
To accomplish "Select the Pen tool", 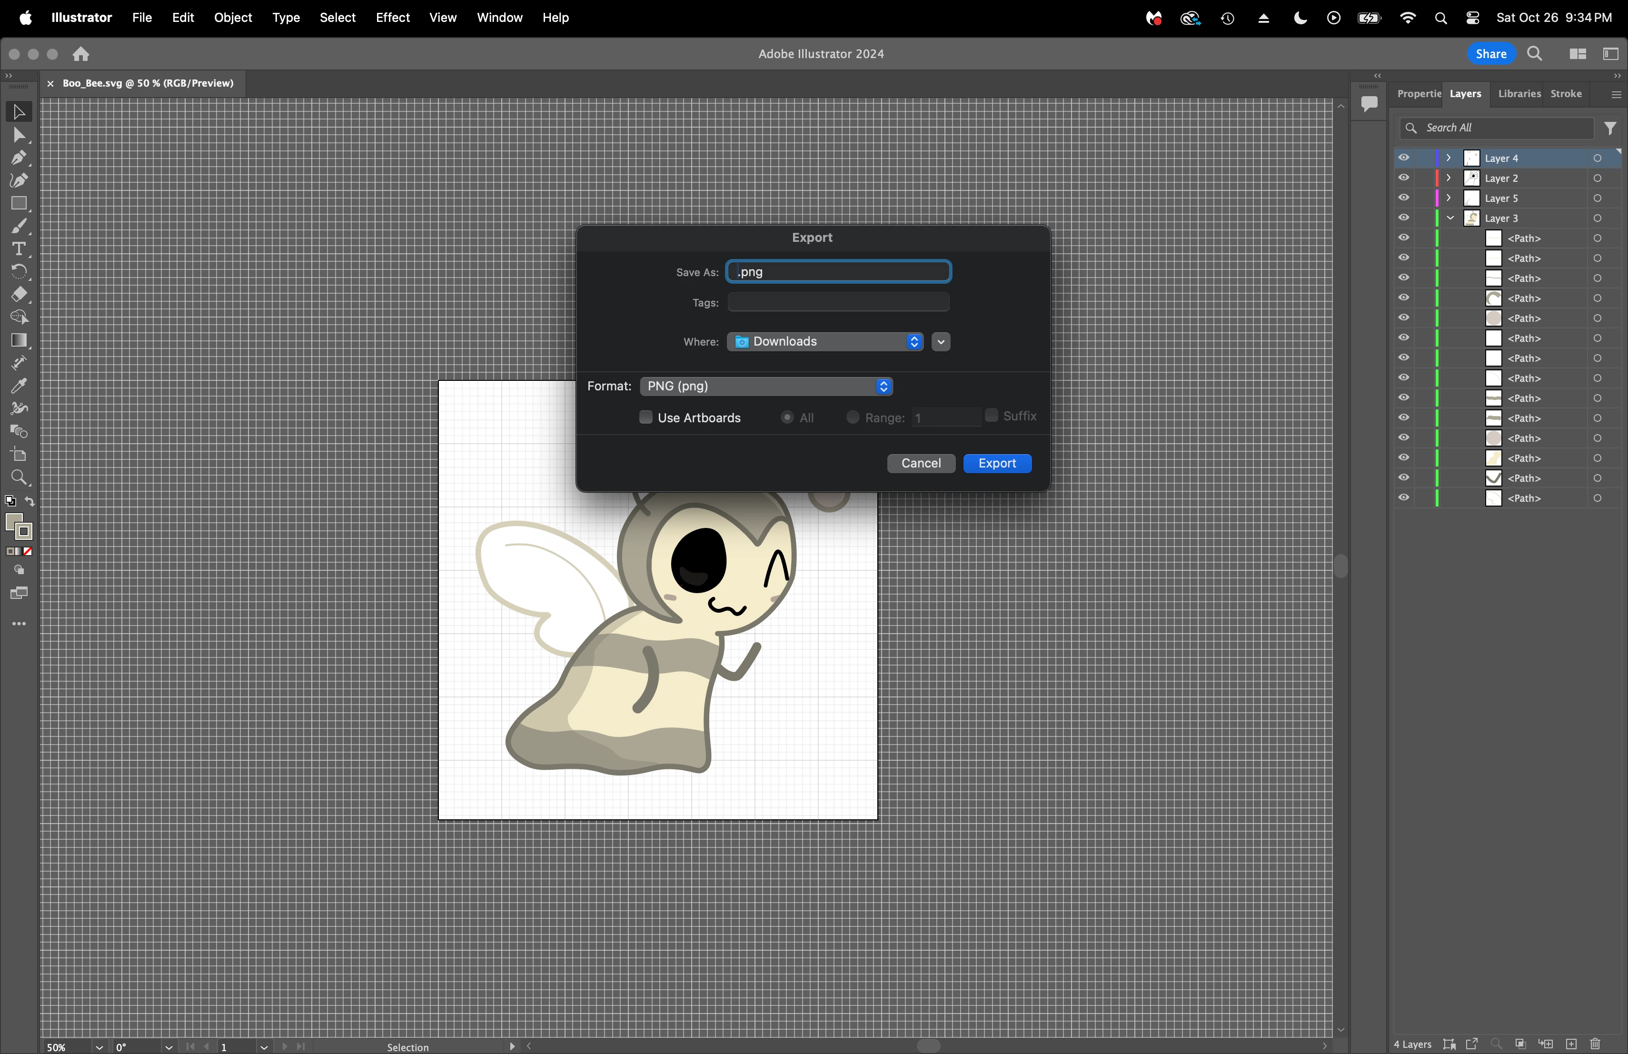I will coord(19,158).
